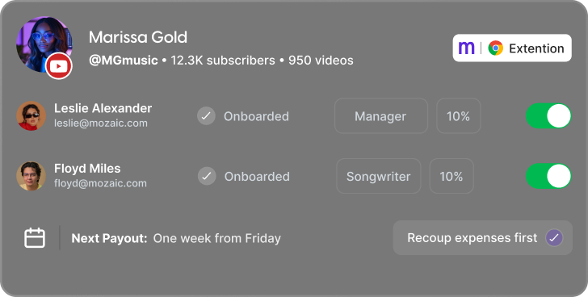Click the Extention button

pyautogui.click(x=512, y=48)
